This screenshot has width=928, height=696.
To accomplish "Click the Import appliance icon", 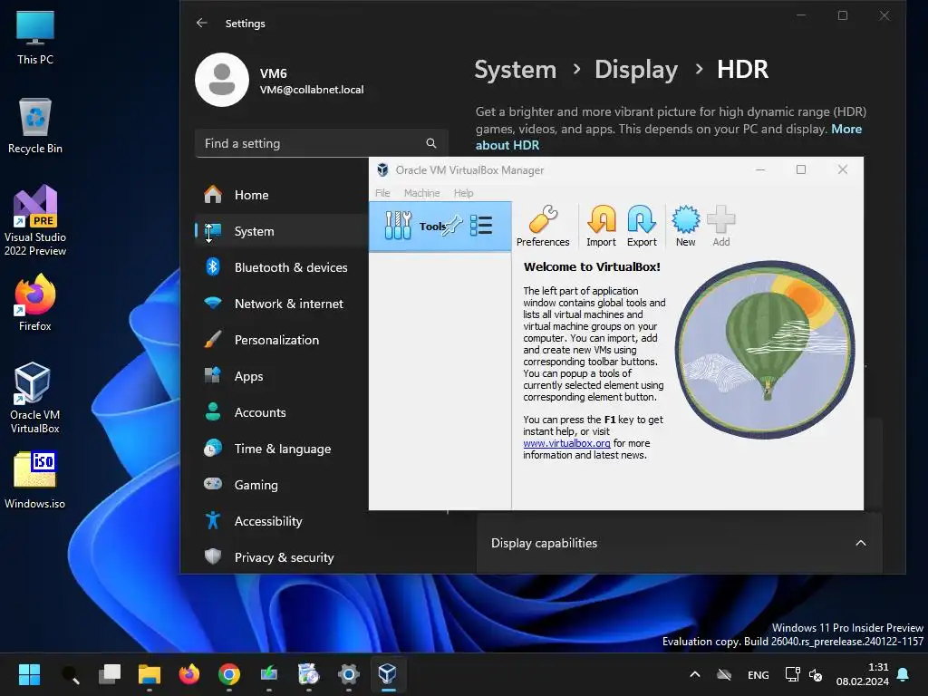I will pyautogui.click(x=601, y=226).
